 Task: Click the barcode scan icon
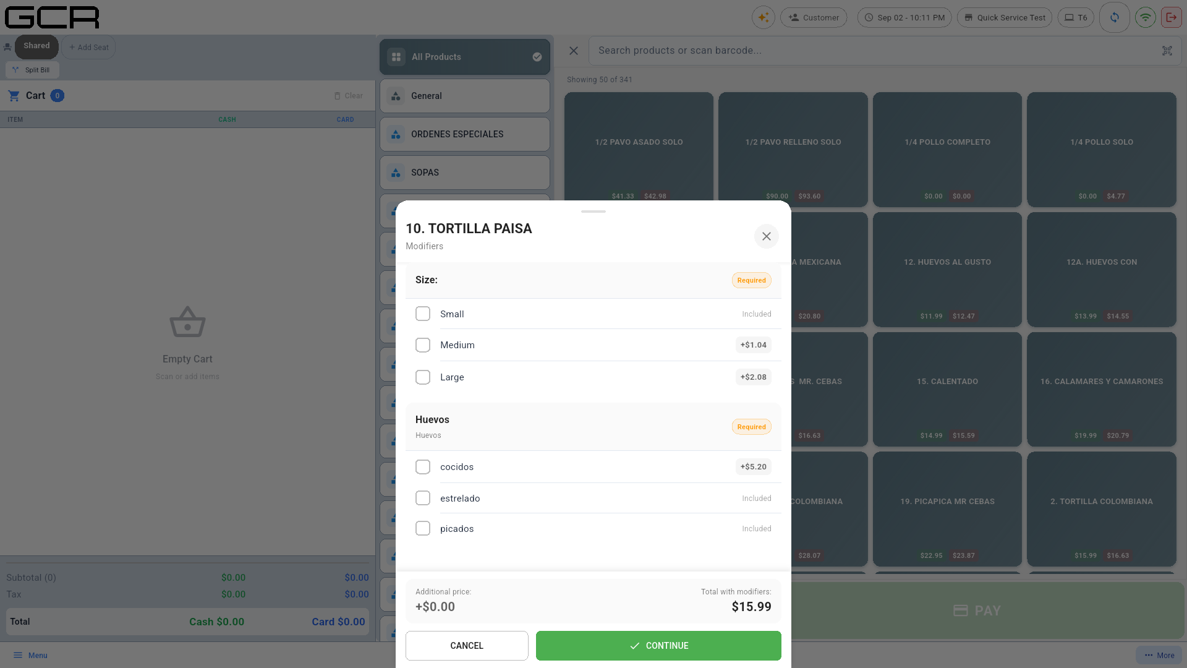pyautogui.click(x=1167, y=51)
